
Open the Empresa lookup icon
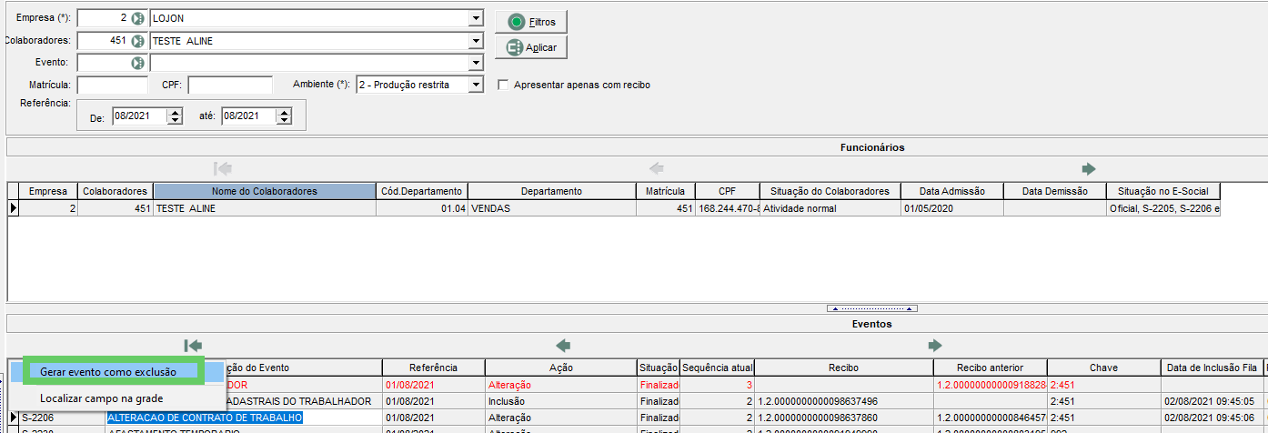coord(137,18)
